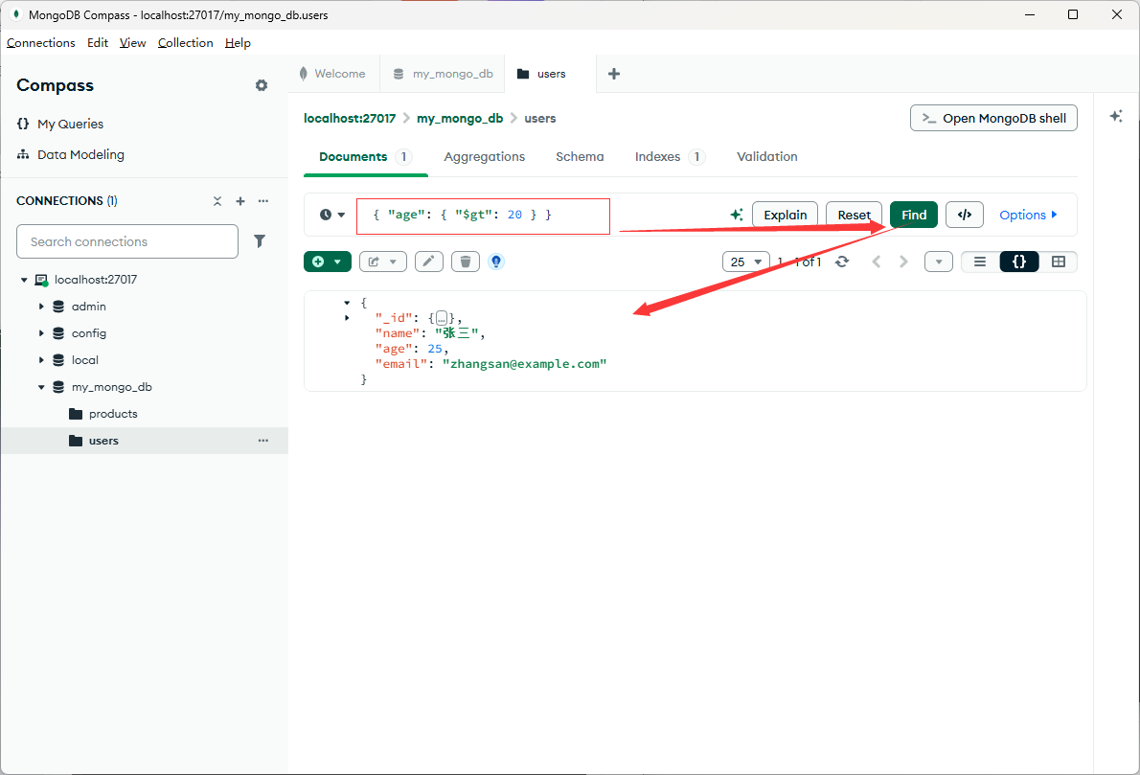Open the Edit menu
The height and width of the screenshot is (775, 1140).
pos(98,43)
